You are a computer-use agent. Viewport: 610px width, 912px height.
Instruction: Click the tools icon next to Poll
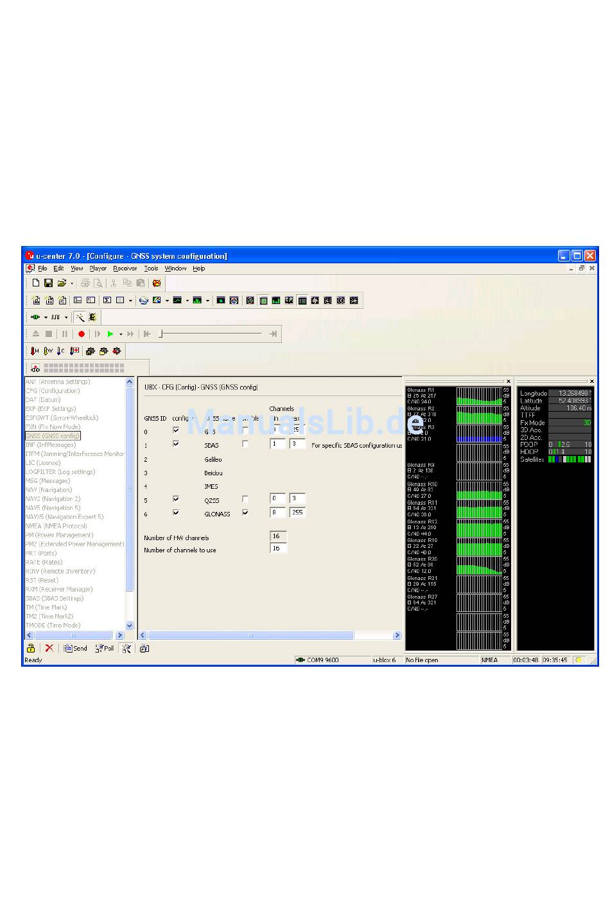tap(126, 648)
